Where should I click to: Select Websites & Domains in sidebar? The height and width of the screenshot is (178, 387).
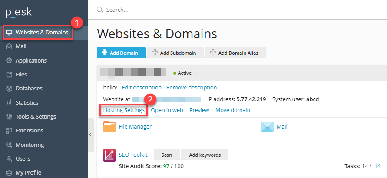tap(42, 32)
